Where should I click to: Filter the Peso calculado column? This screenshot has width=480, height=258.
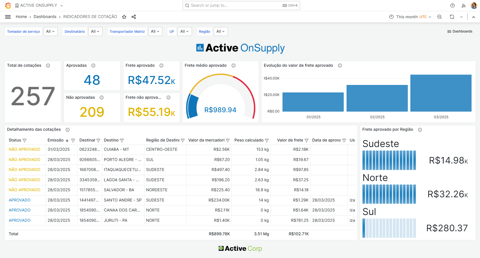point(267,140)
